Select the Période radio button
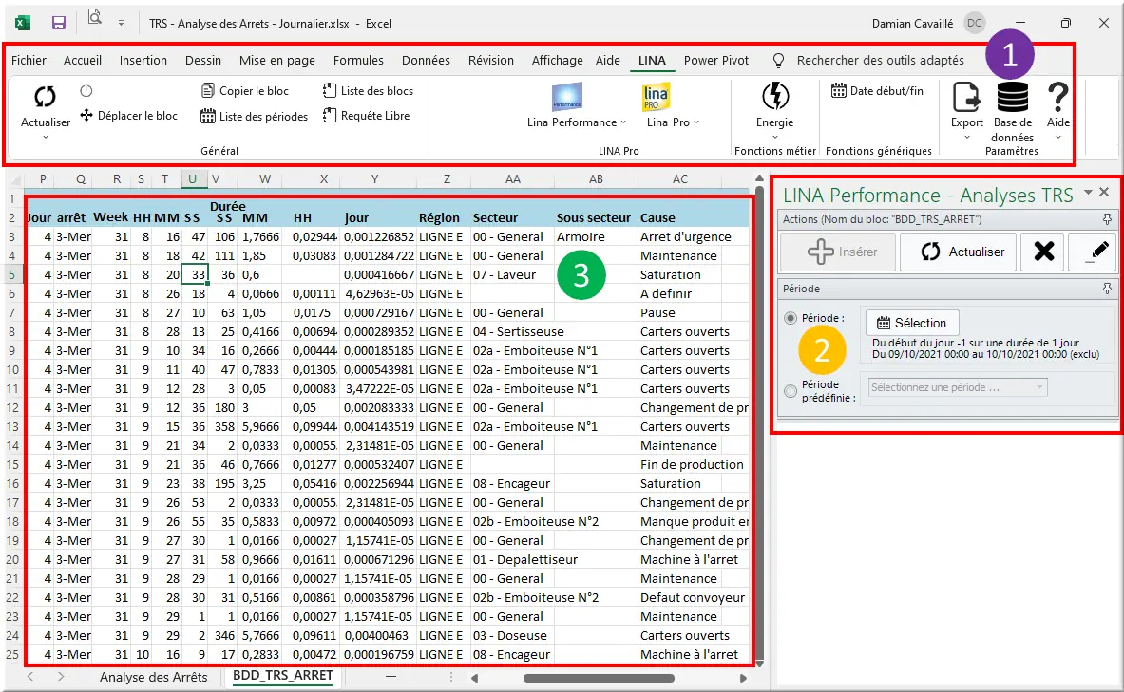The height and width of the screenshot is (692, 1124). 791,318
